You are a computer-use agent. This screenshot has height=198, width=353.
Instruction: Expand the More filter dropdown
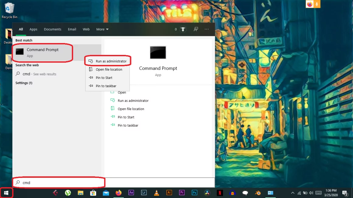pos(103,29)
